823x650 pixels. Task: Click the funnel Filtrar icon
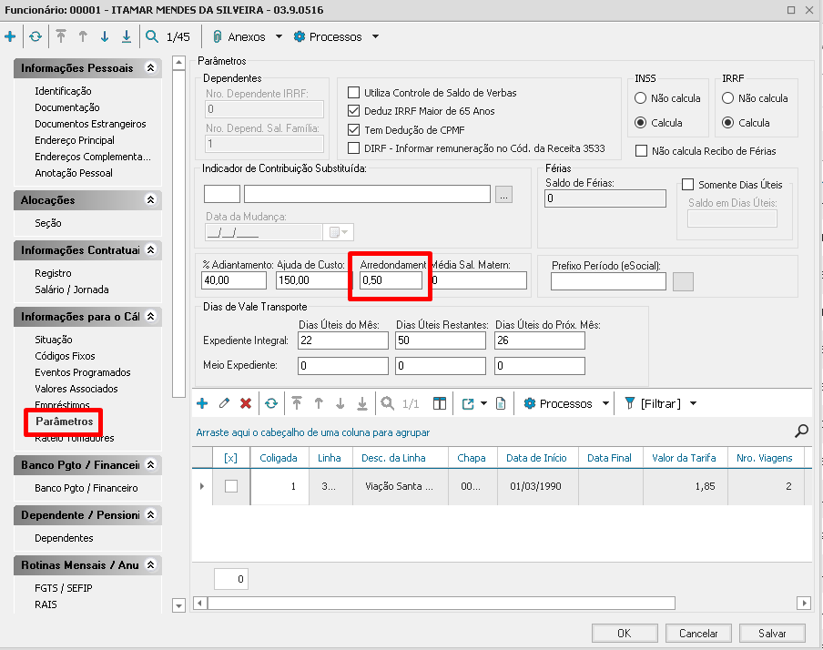630,403
